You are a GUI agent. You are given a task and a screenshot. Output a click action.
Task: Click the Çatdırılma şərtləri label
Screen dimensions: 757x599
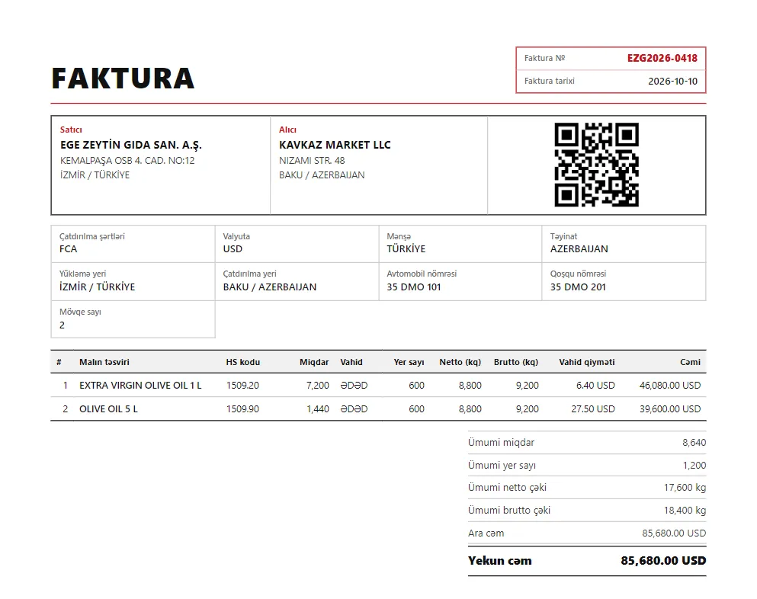coord(91,236)
